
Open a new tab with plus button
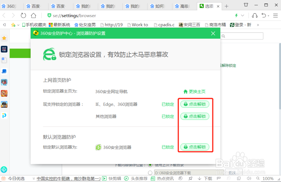(226, 6)
